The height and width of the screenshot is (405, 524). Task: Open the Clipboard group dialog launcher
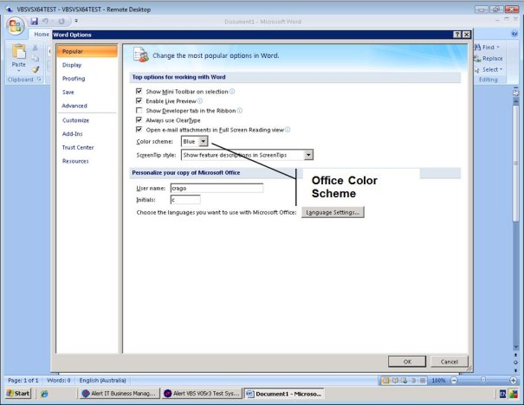coord(39,79)
